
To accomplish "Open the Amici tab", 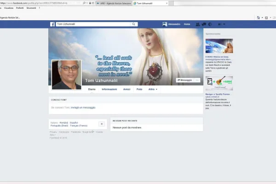I will 126,89.
